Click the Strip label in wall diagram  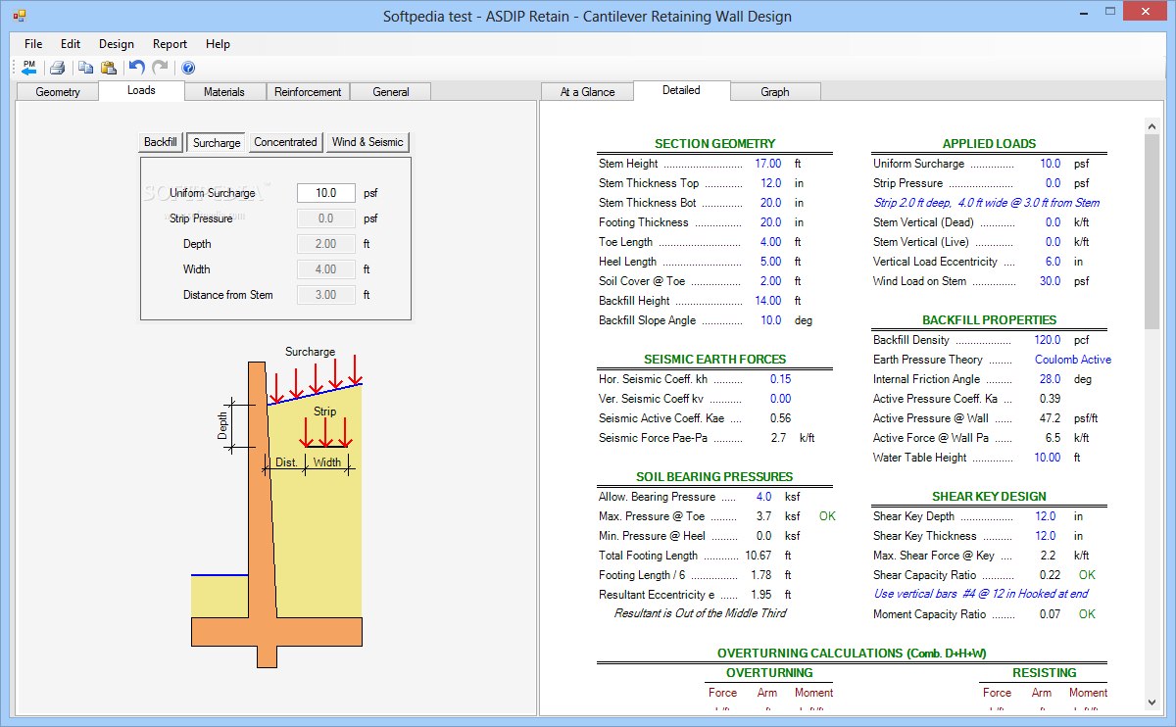[324, 412]
